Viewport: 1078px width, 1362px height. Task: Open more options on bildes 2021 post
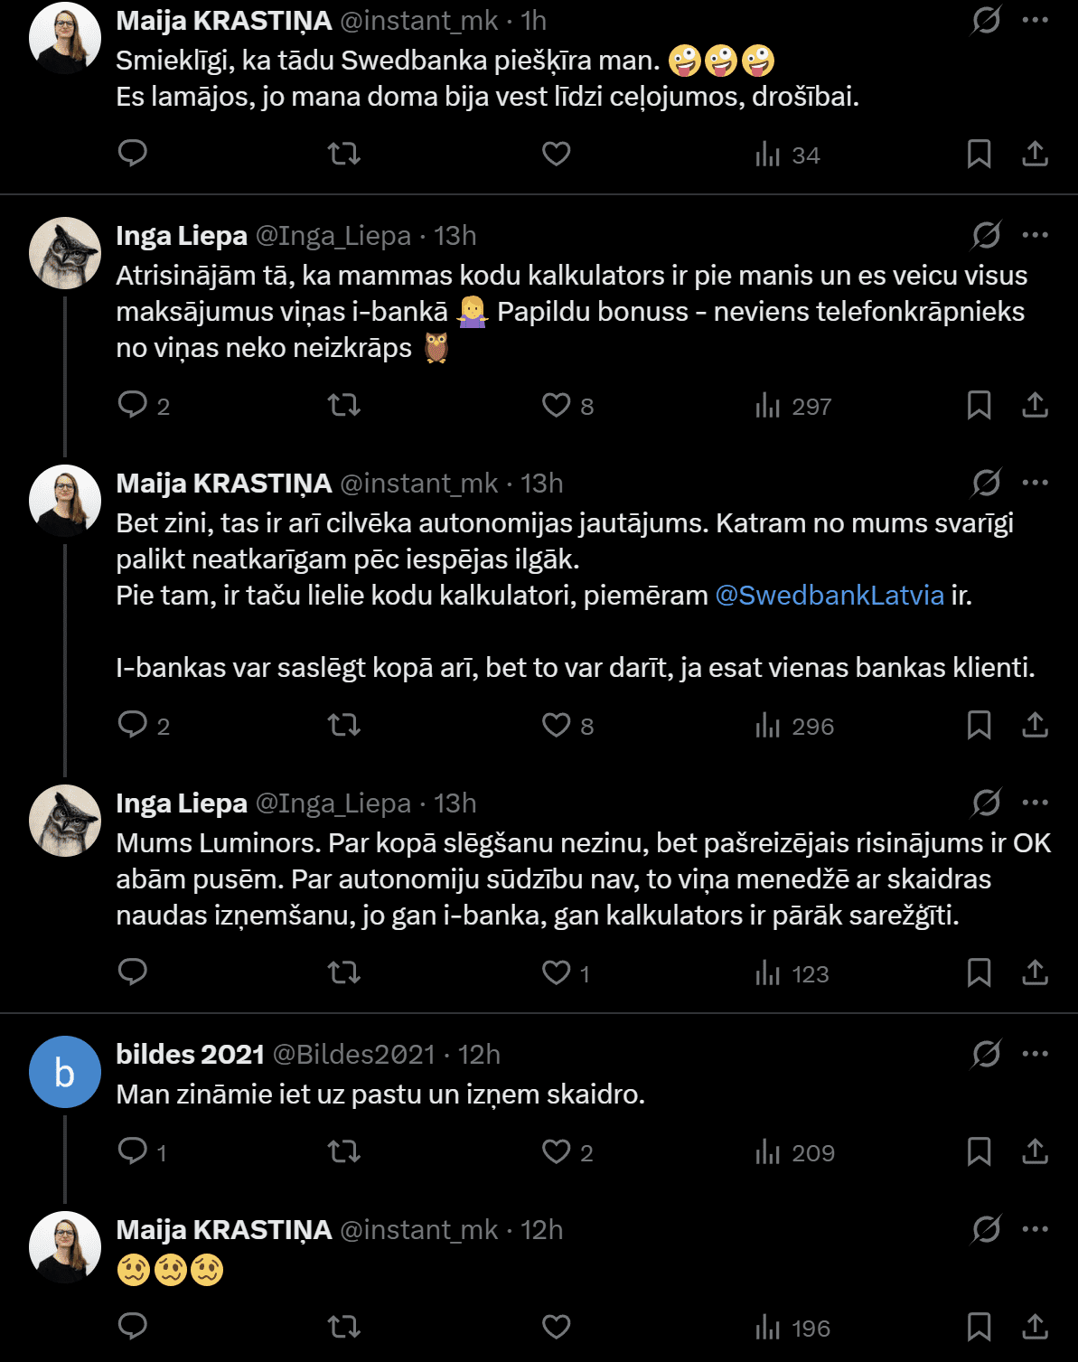pyautogui.click(x=1035, y=1054)
